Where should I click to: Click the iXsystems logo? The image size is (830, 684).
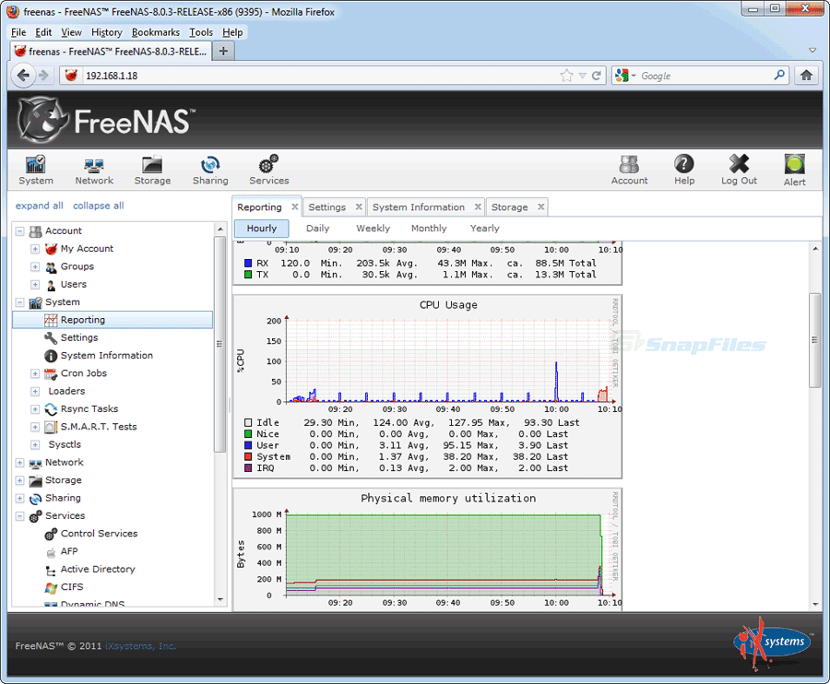click(x=773, y=643)
